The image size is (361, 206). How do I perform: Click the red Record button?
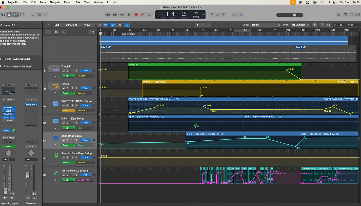[x=136, y=15]
